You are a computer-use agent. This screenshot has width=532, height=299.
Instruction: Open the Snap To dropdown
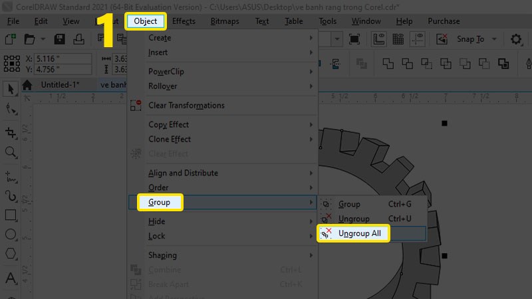[x=477, y=39]
